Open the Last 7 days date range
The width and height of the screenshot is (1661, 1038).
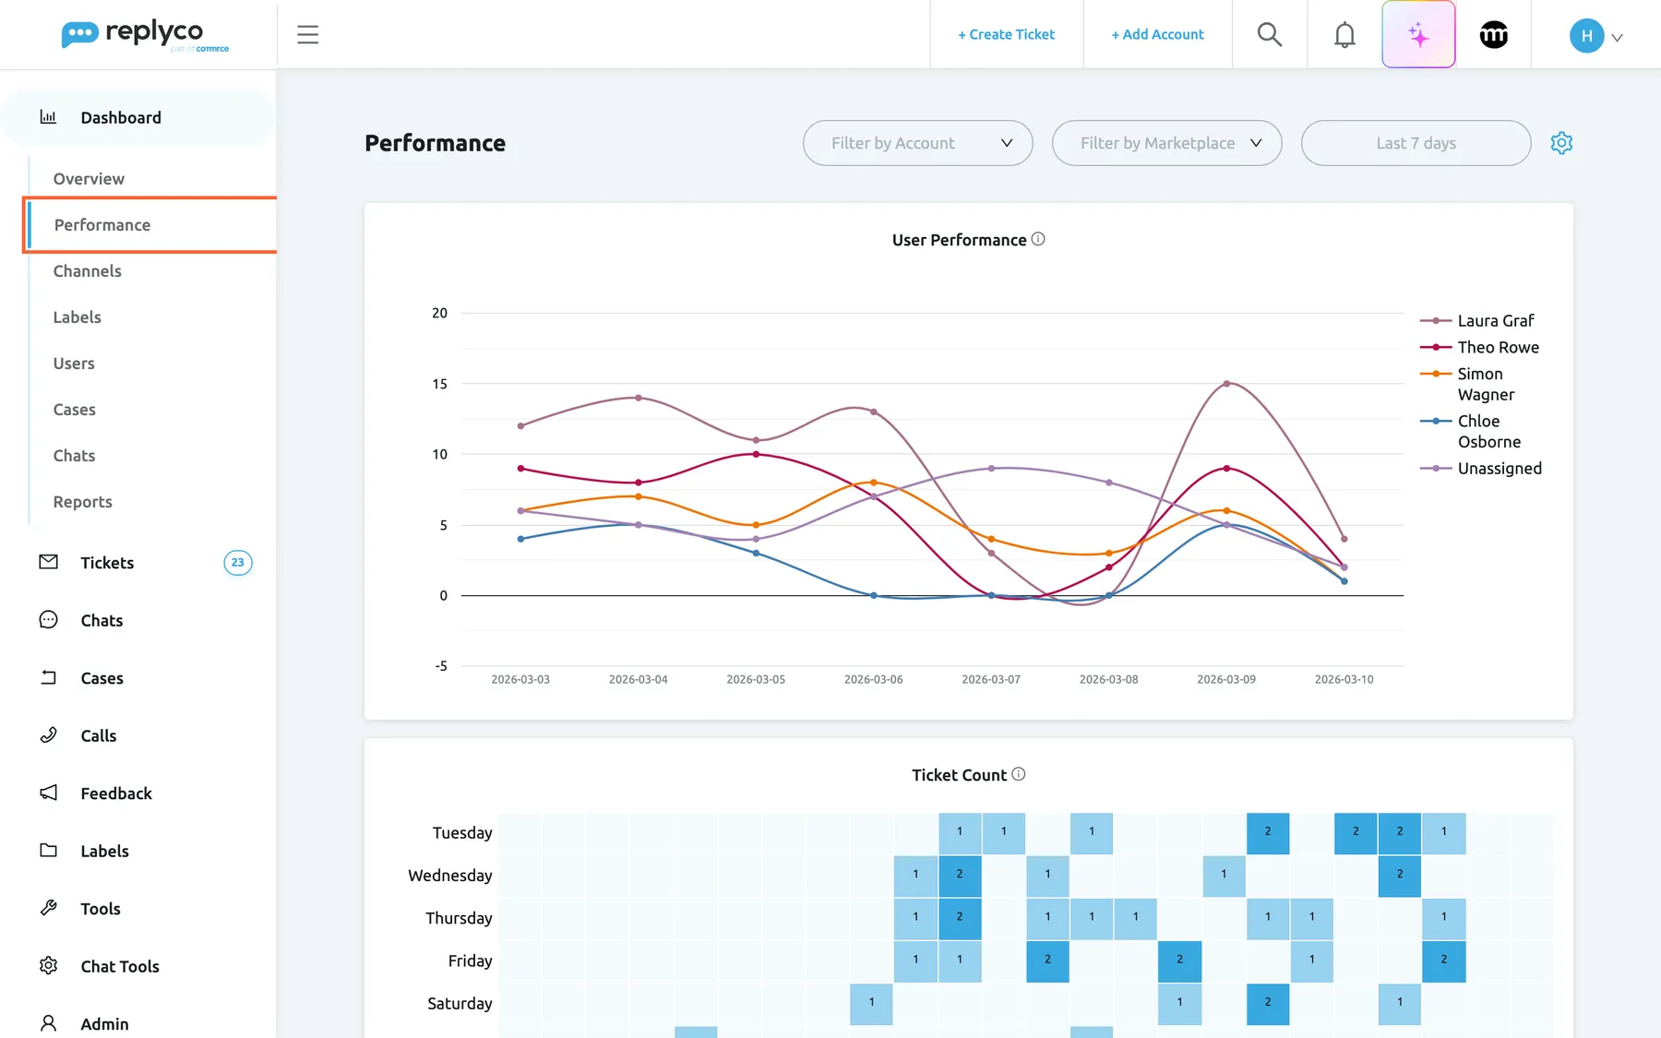pos(1416,143)
